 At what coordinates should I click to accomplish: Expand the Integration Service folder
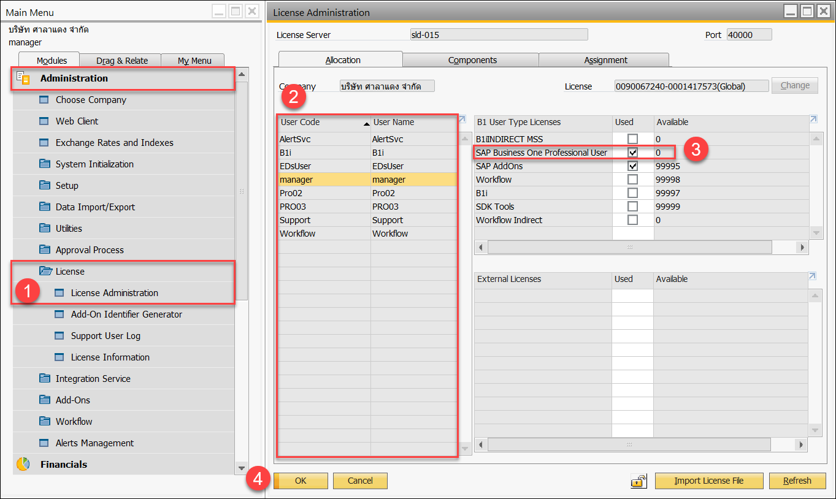[123, 379]
